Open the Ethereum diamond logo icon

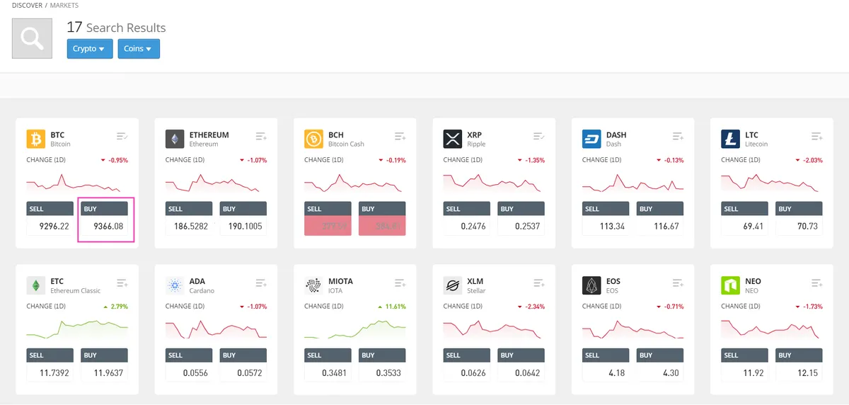tap(175, 139)
